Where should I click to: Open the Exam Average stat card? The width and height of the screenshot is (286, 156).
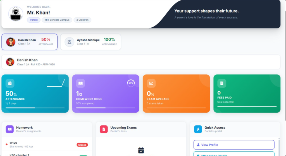click(176, 94)
